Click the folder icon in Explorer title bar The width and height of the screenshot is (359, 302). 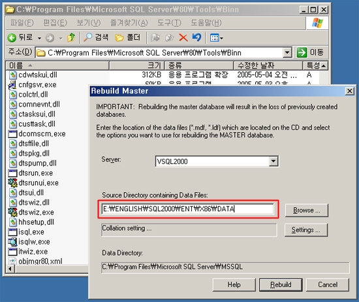(10, 9)
